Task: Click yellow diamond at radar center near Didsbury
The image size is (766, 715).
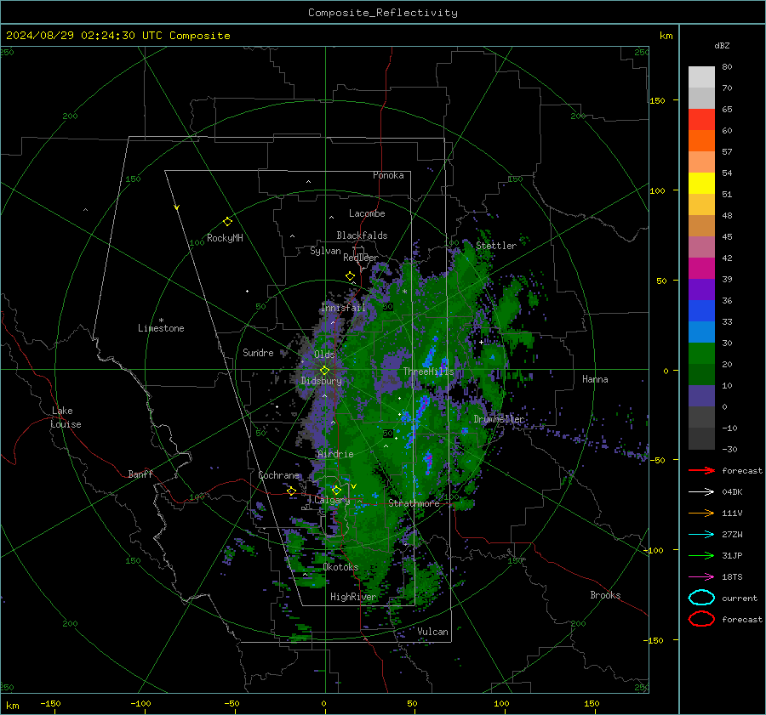Action: tap(325, 371)
